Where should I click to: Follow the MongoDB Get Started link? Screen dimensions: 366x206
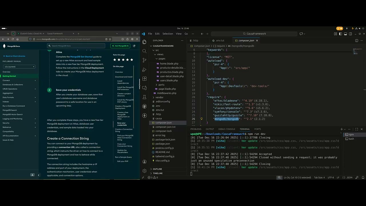[81, 57]
